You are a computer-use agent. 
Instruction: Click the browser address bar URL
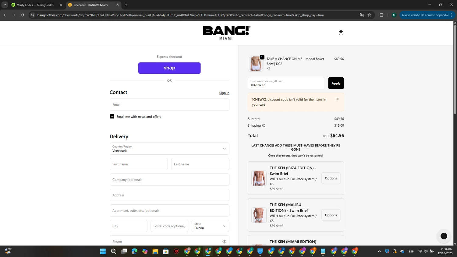click(x=180, y=15)
